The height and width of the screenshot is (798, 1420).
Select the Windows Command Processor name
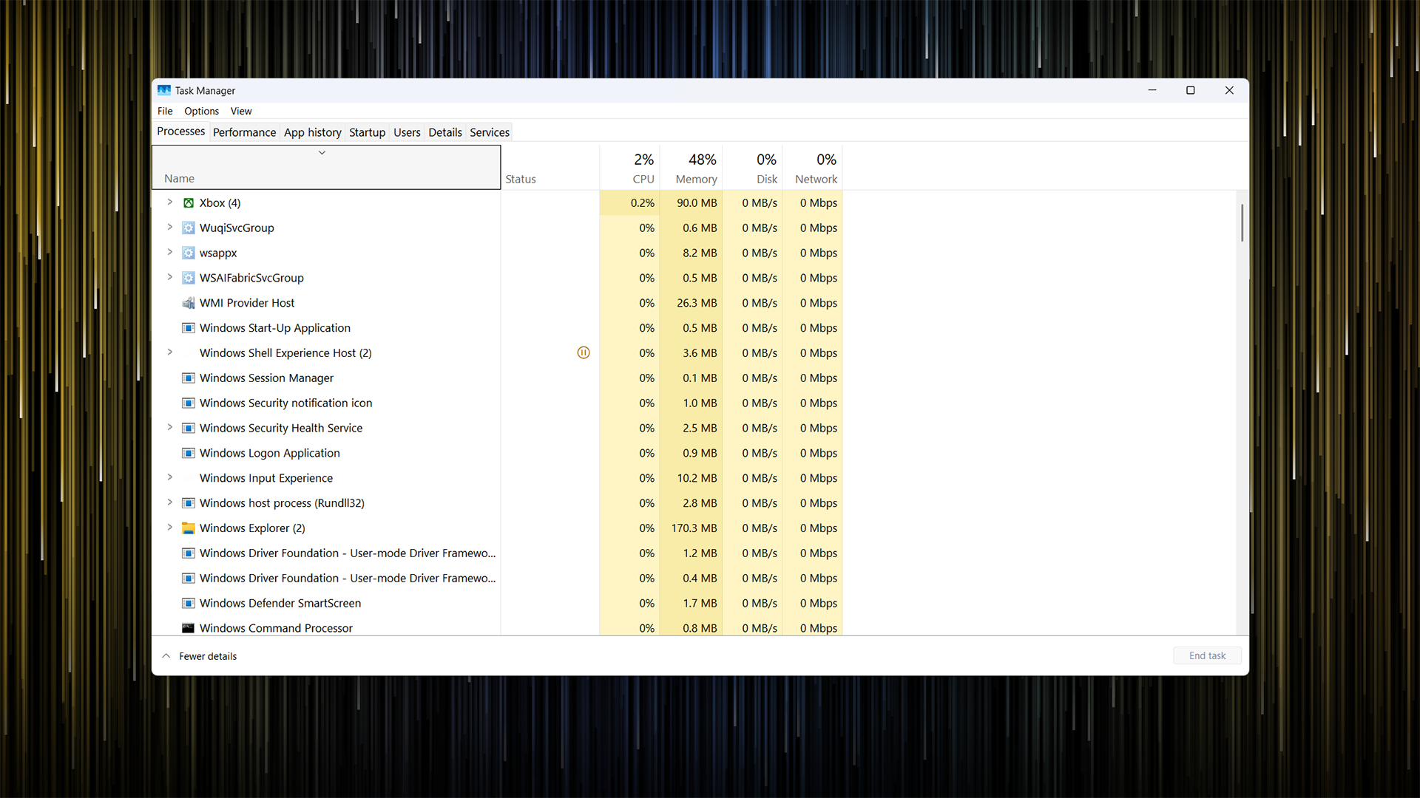point(276,628)
